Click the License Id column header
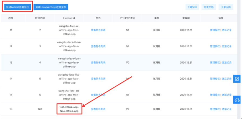This screenshot has height=119, width=242. [69, 18]
